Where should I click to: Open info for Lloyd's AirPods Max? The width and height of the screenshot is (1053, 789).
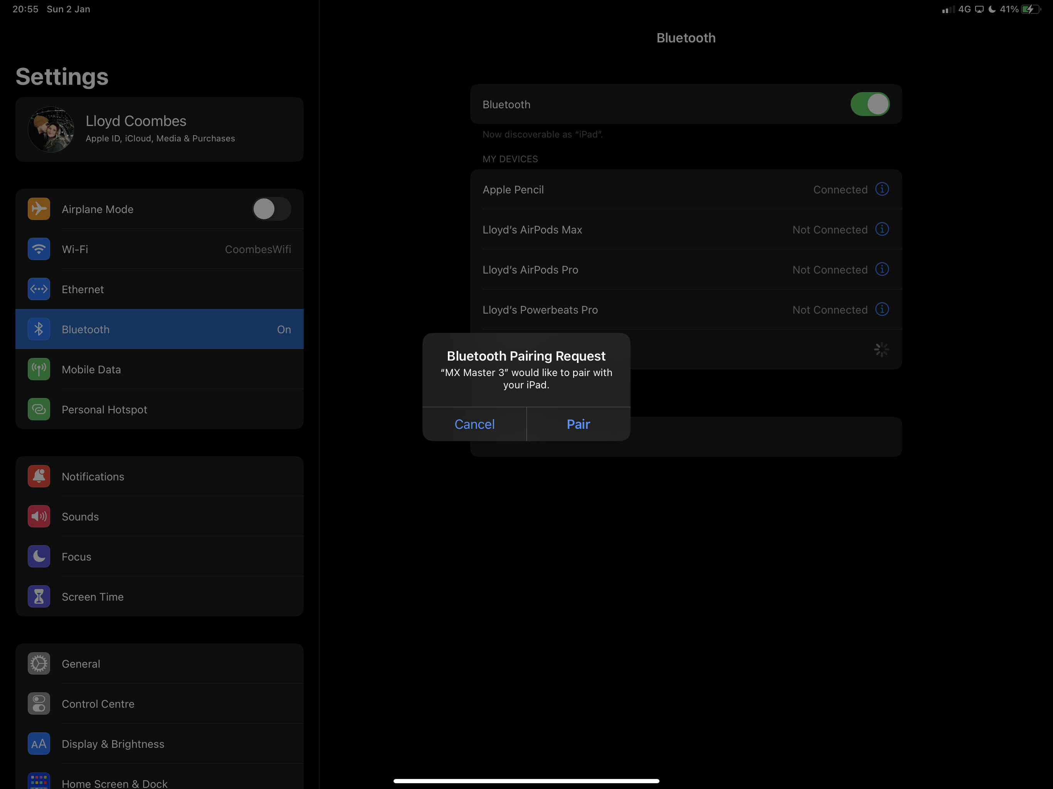point(881,229)
